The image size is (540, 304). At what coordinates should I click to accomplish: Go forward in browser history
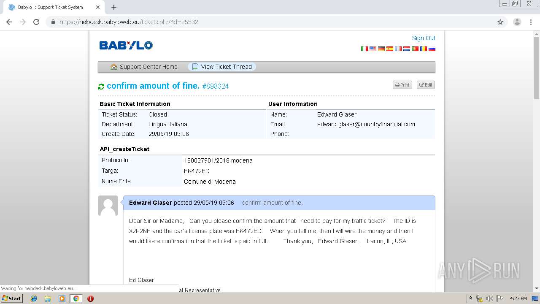pyautogui.click(x=23, y=22)
